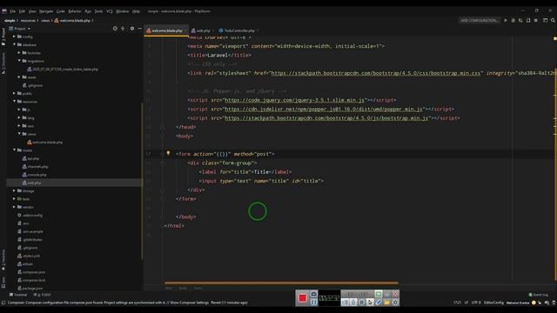
Task: Click the red stop recording button
Action: coord(302,298)
